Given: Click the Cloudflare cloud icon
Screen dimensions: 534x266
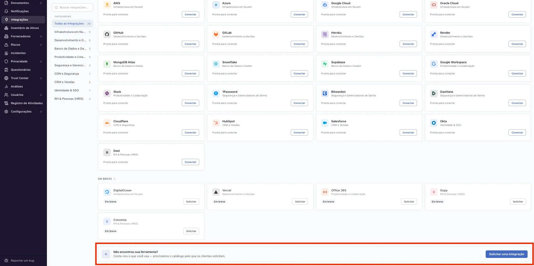Looking at the screenshot, I should [107, 123].
